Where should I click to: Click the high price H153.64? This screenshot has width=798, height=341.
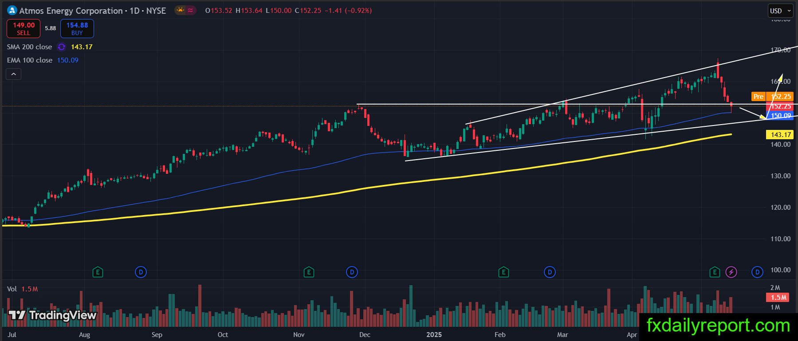pyautogui.click(x=249, y=11)
